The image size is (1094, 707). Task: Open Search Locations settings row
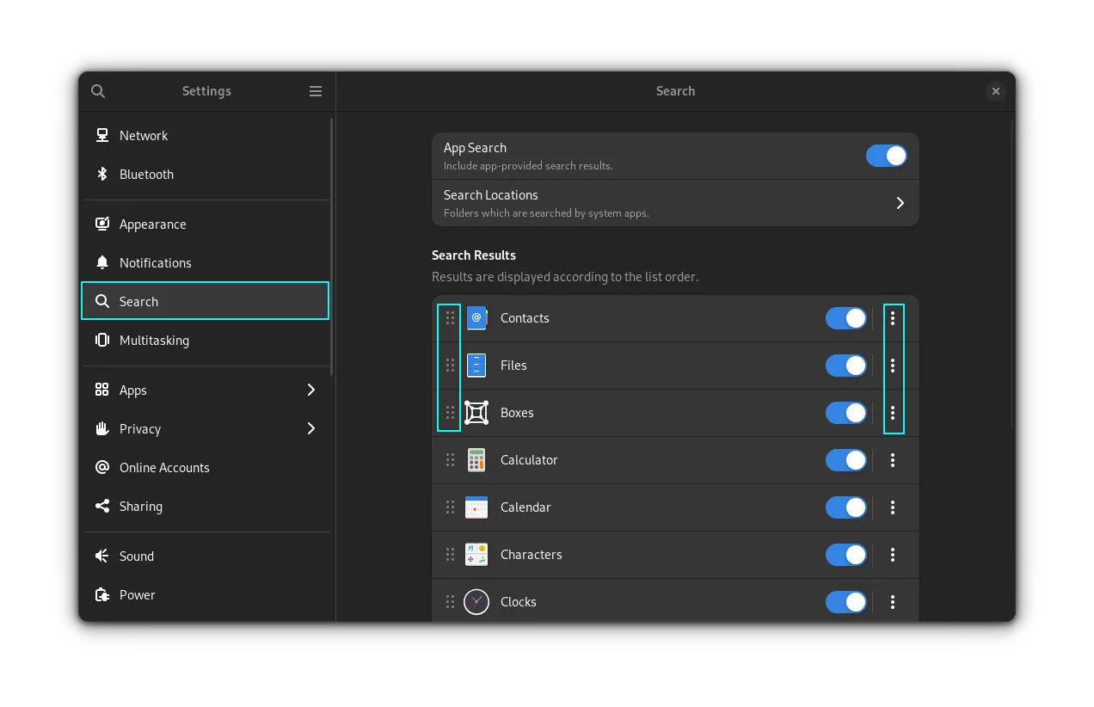[675, 203]
